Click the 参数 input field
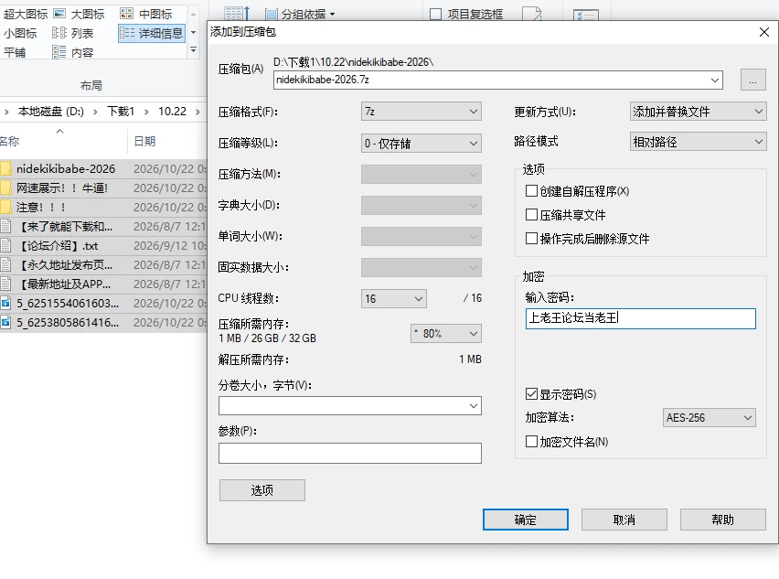 [x=350, y=454]
